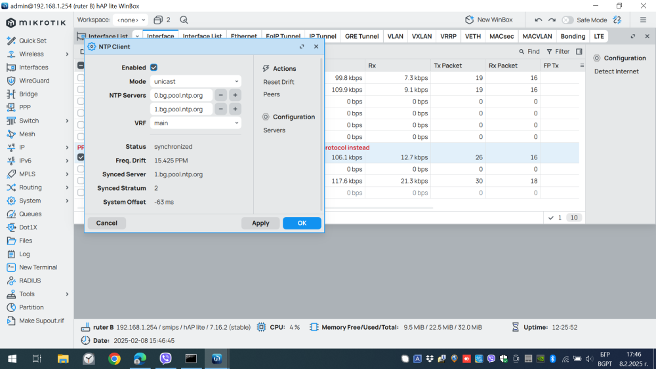Click the undo arrow icon
The height and width of the screenshot is (369, 656).
[538, 20]
